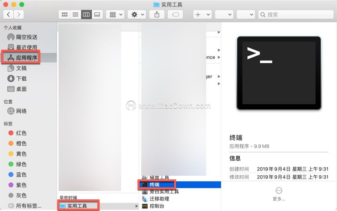This screenshot has width=337, height=211.
Task: Select the 终端 application
Action: (x=180, y=185)
